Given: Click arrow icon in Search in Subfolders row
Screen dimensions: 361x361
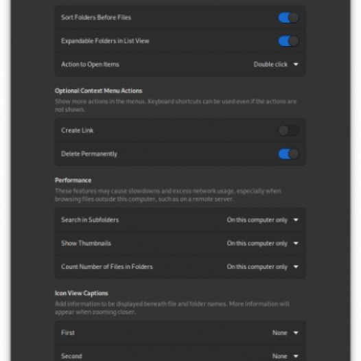Looking at the screenshot, I should point(296,220).
